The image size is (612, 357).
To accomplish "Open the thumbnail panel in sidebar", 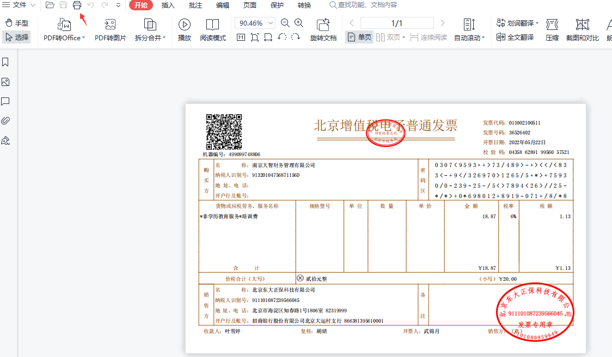I will (x=5, y=82).
